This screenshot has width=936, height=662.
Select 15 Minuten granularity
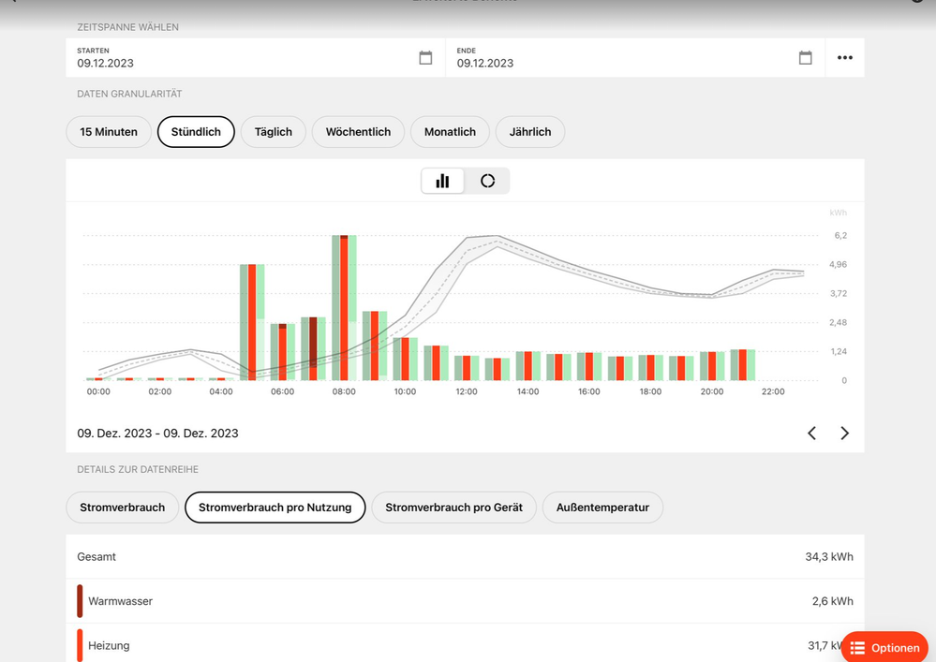pyautogui.click(x=109, y=132)
